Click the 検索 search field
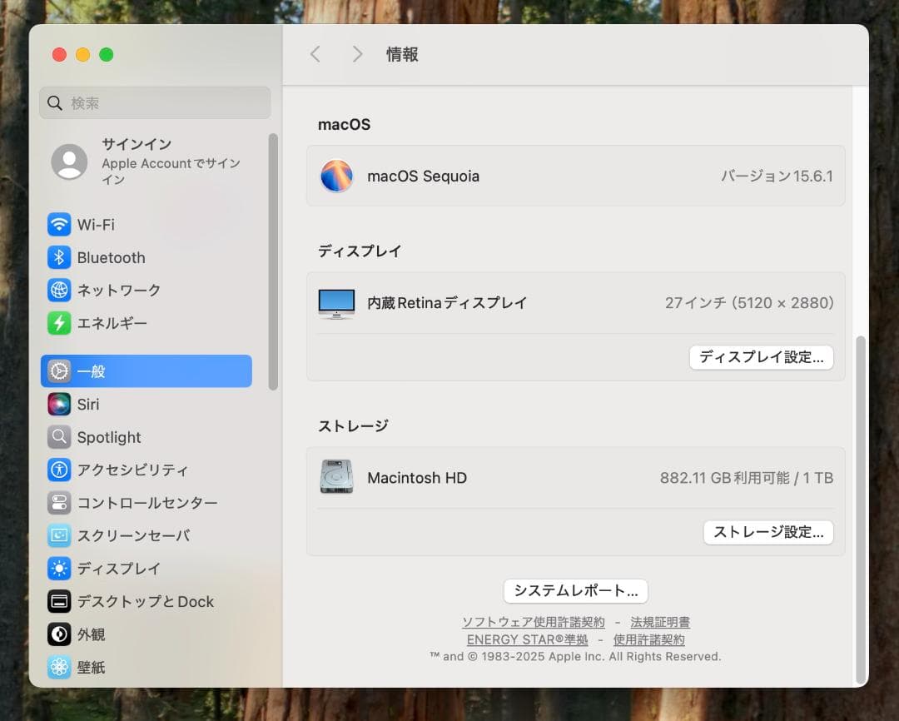Image resolution: width=899 pixels, height=721 pixels. [x=154, y=102]
